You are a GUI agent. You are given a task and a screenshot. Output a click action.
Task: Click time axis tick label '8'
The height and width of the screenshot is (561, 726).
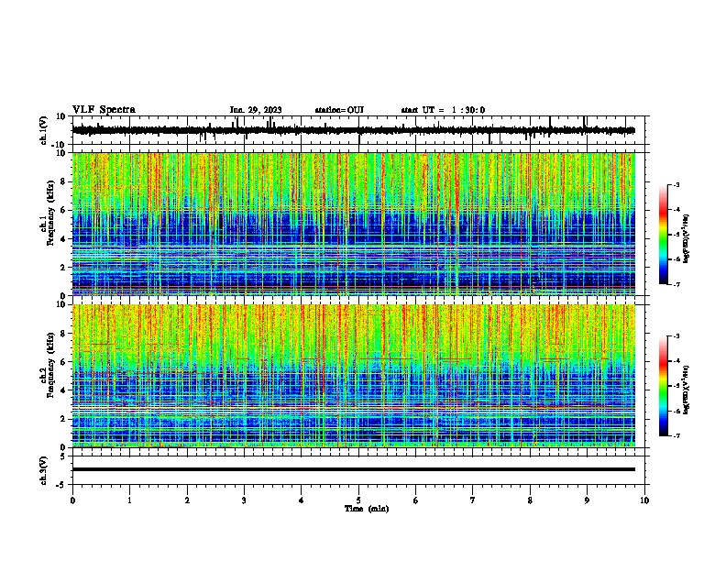[x=530, y=500]
